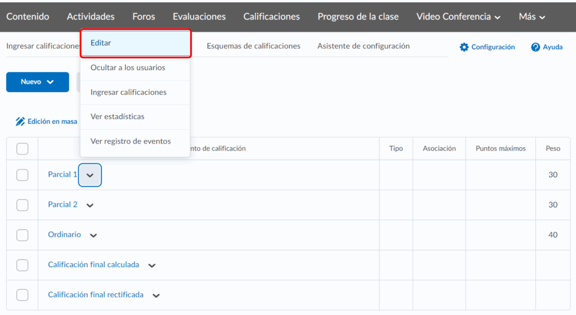The image size is (576, 315).
Task: Click the Edición en masa pencil icon
Action: pyautogui.click(x=20, y=121)
